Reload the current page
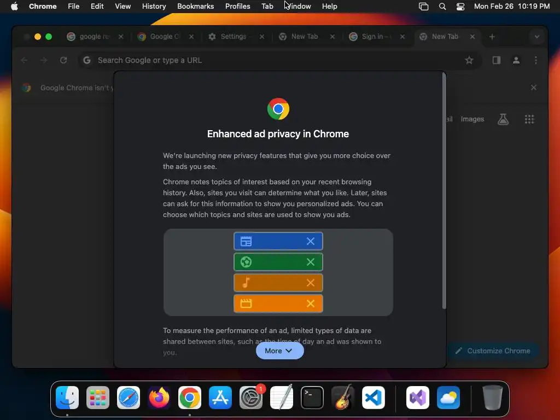This screenshot has width=560, height=420. click(63, 60)
